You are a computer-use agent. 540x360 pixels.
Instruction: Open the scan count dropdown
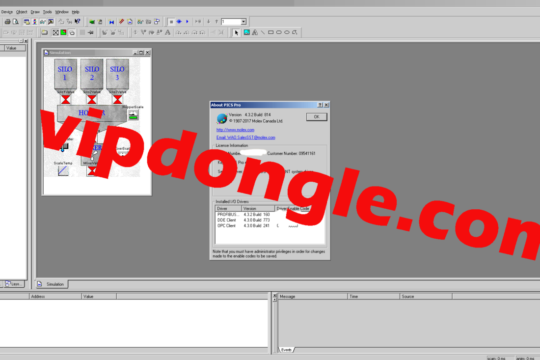point(244,22)
